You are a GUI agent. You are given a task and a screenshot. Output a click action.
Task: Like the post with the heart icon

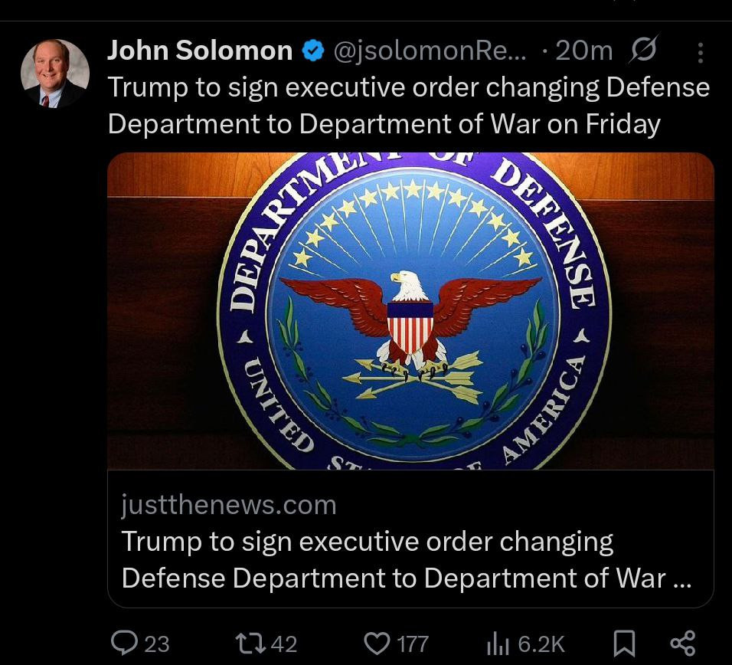377,643
